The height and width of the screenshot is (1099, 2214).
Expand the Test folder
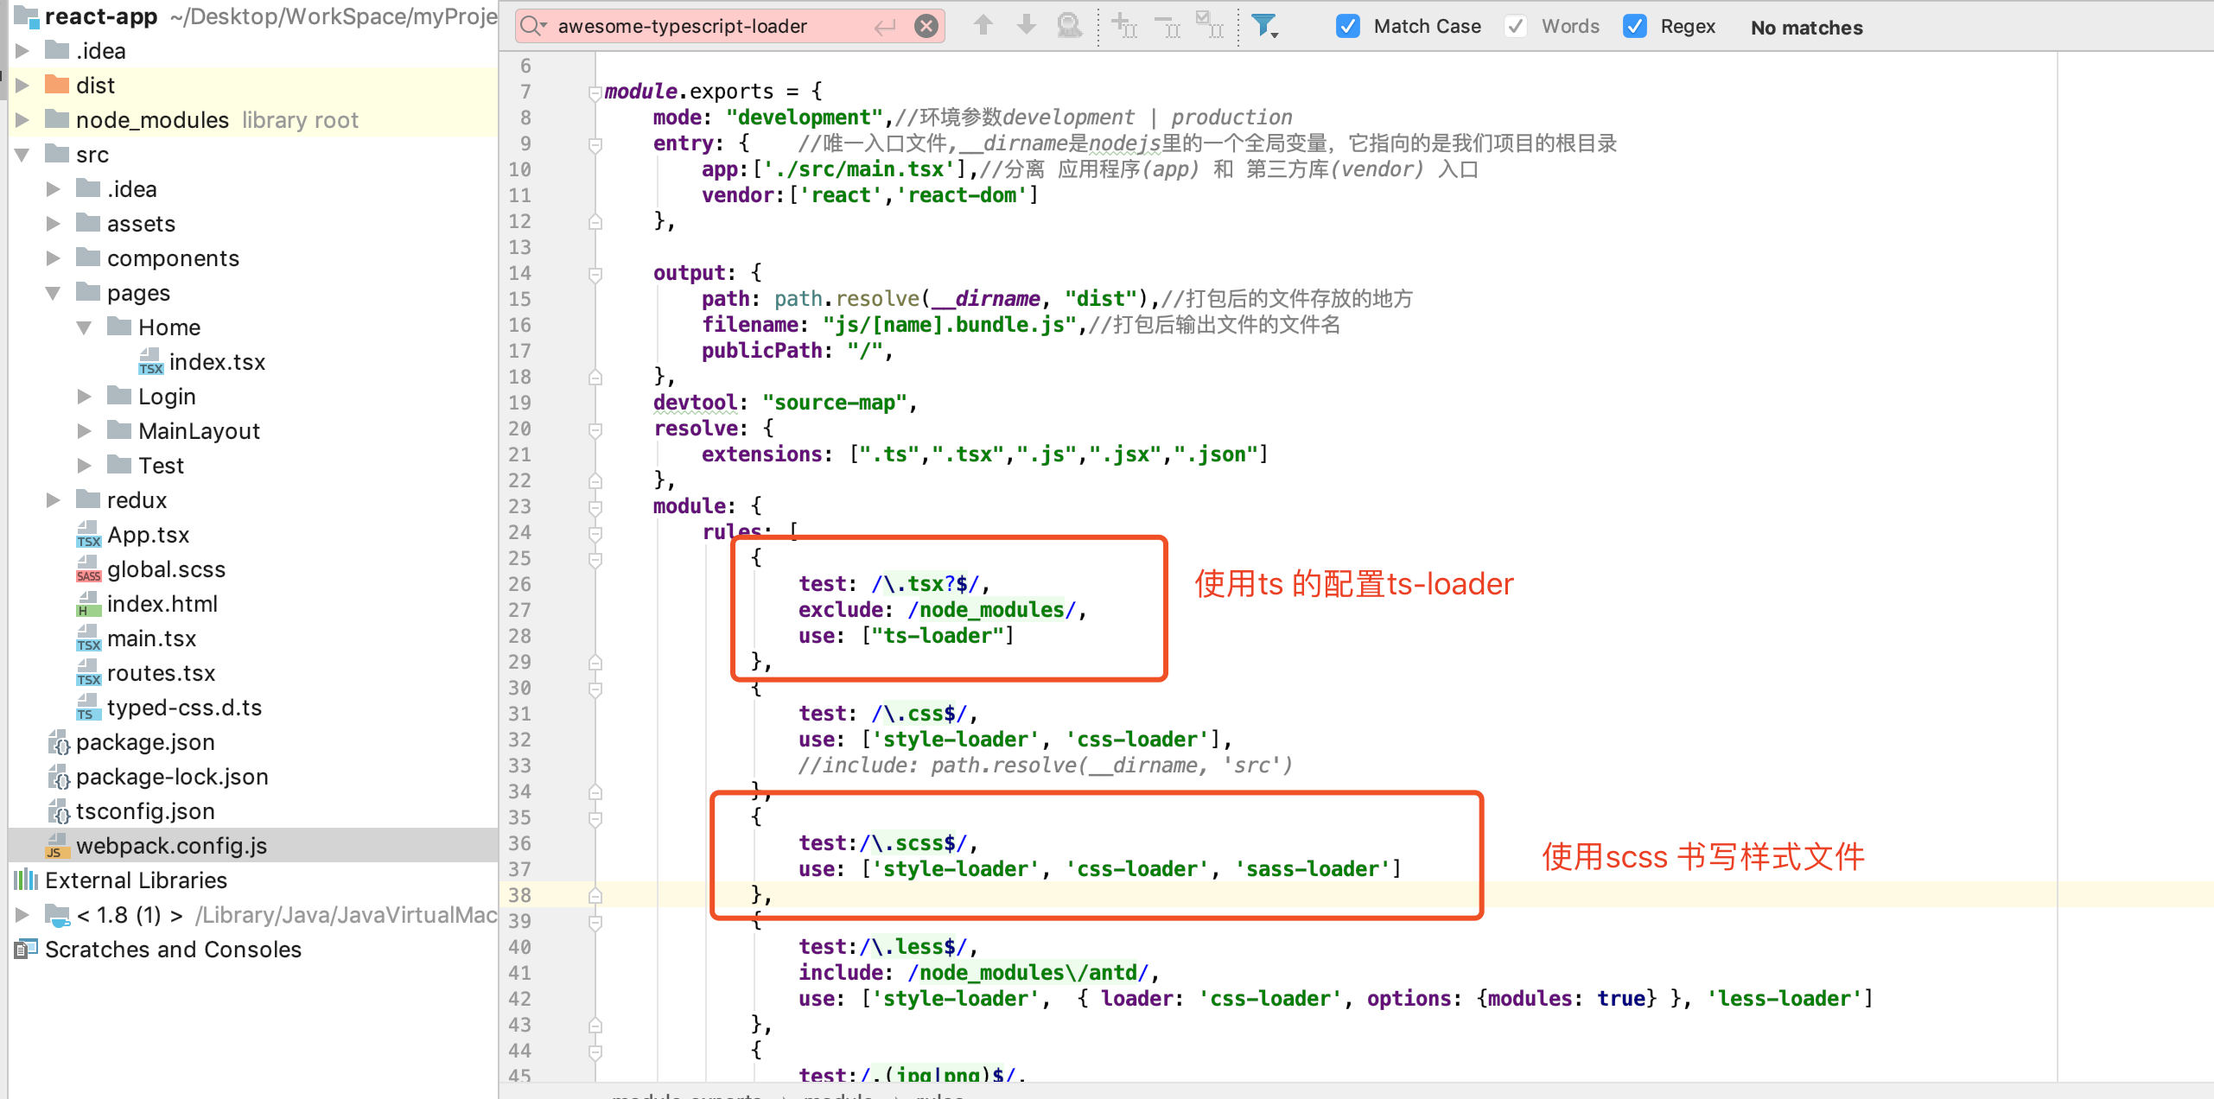85,466
